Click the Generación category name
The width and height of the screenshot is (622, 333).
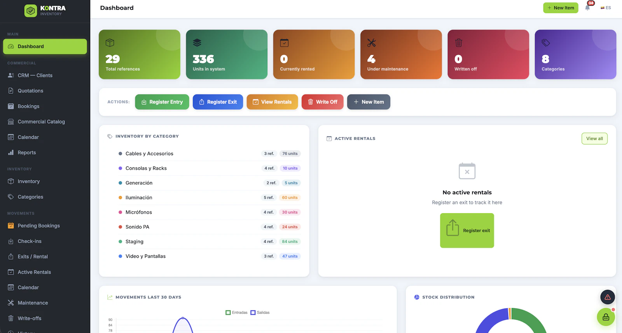click(x=139, y=183)
